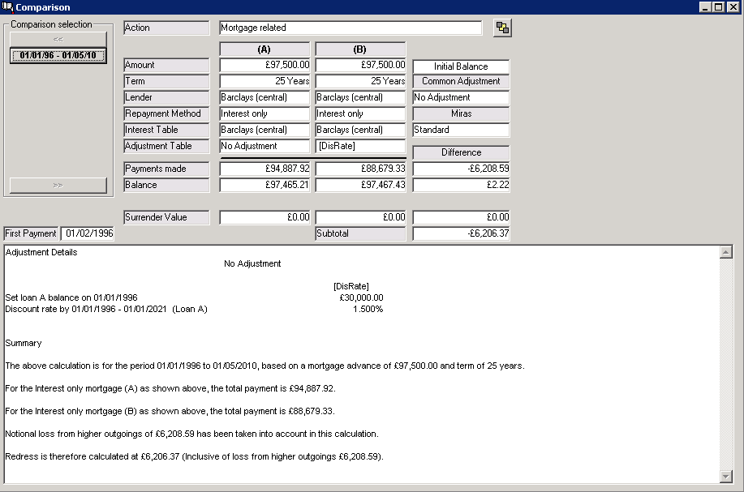The image size is (744, 492).
Task: Minimize the Comparison window
Action: pos(705,7)
